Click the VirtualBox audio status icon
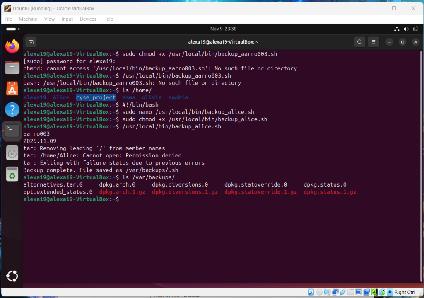424x298 pixels. (327, 292)
